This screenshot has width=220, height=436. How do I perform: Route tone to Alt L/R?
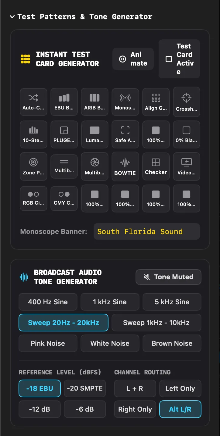[180, 409]
